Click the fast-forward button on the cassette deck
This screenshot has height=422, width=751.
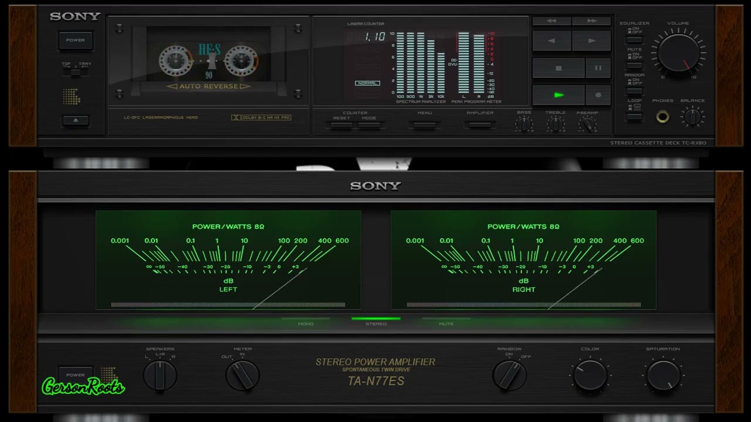(591, 21)
